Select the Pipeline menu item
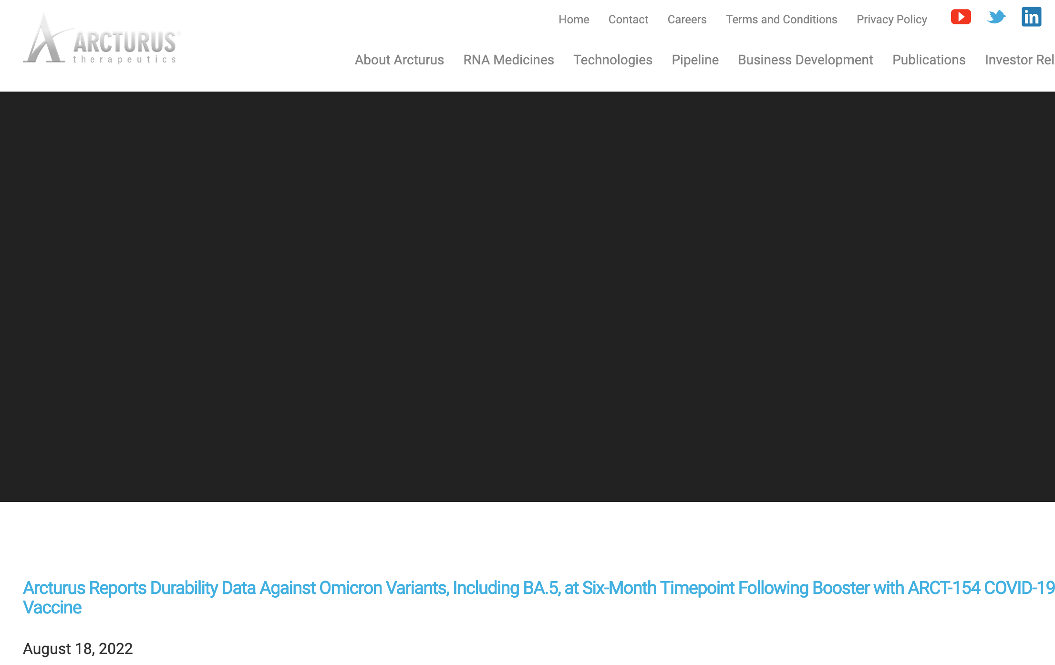This screenshot has width=1055, height=665. point(695,60)
